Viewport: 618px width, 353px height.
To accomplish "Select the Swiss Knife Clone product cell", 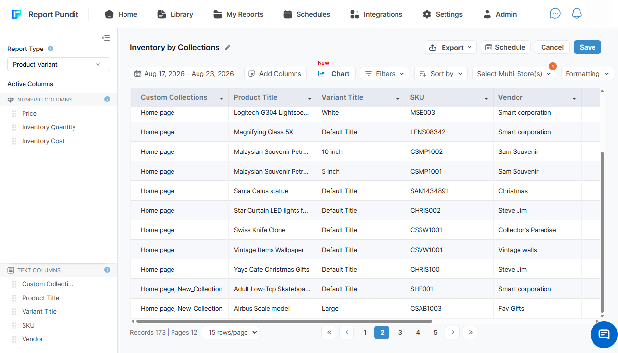I will [x=272, y=230].
